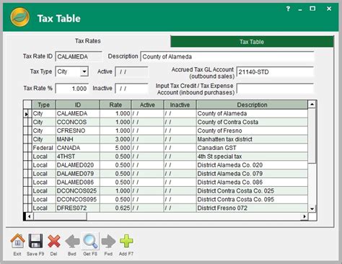
Task: Click the 5.000 rate cell
Action: tap(115, 148)
